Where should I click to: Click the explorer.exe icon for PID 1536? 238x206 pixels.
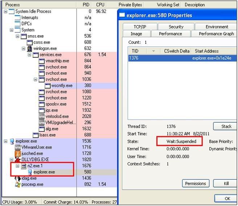(12, 141)
